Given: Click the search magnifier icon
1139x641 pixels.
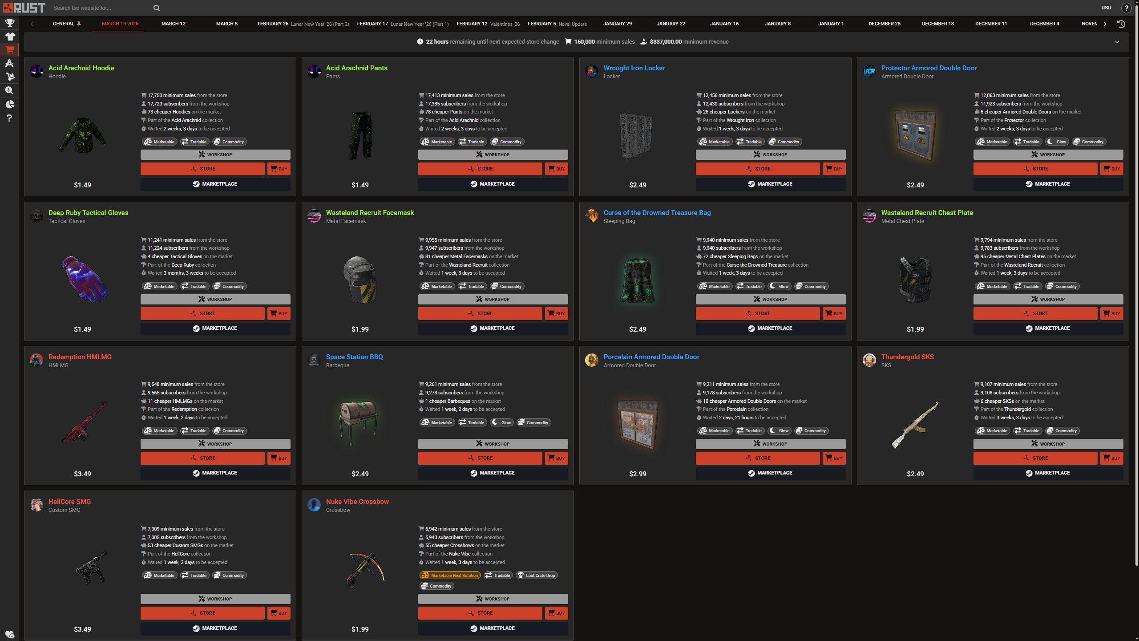Looking at the screenshot, I should [157, 8].
